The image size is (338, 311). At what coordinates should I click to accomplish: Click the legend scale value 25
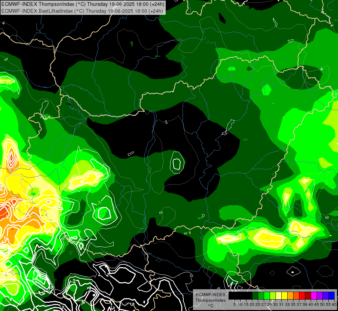point(258,304)
